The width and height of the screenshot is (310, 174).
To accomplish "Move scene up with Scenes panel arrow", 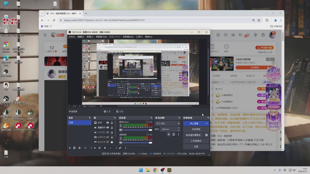I will [x=85, y=148].
